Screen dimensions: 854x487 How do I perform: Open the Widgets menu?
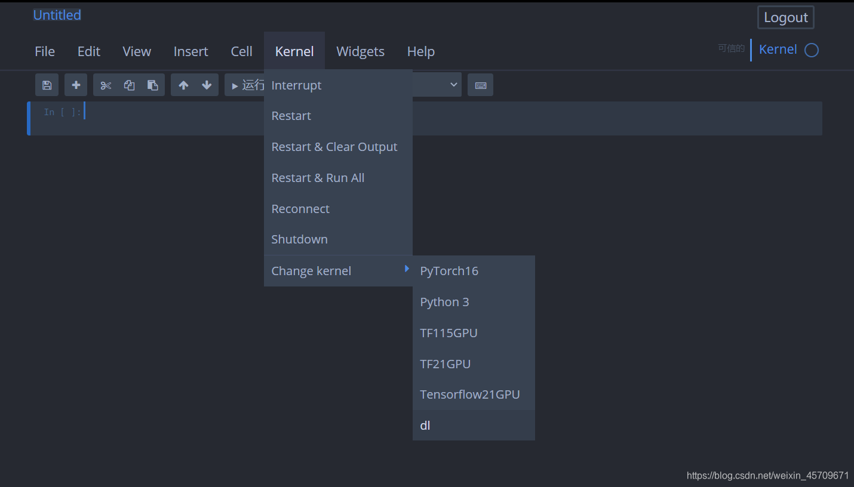coord(360,51)
